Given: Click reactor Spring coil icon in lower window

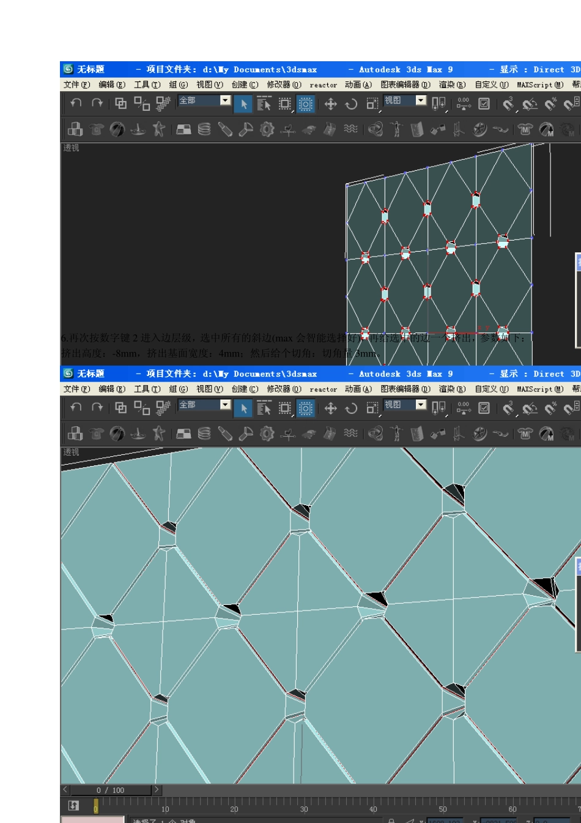Looking at the screenshot, I should [204, 434].
